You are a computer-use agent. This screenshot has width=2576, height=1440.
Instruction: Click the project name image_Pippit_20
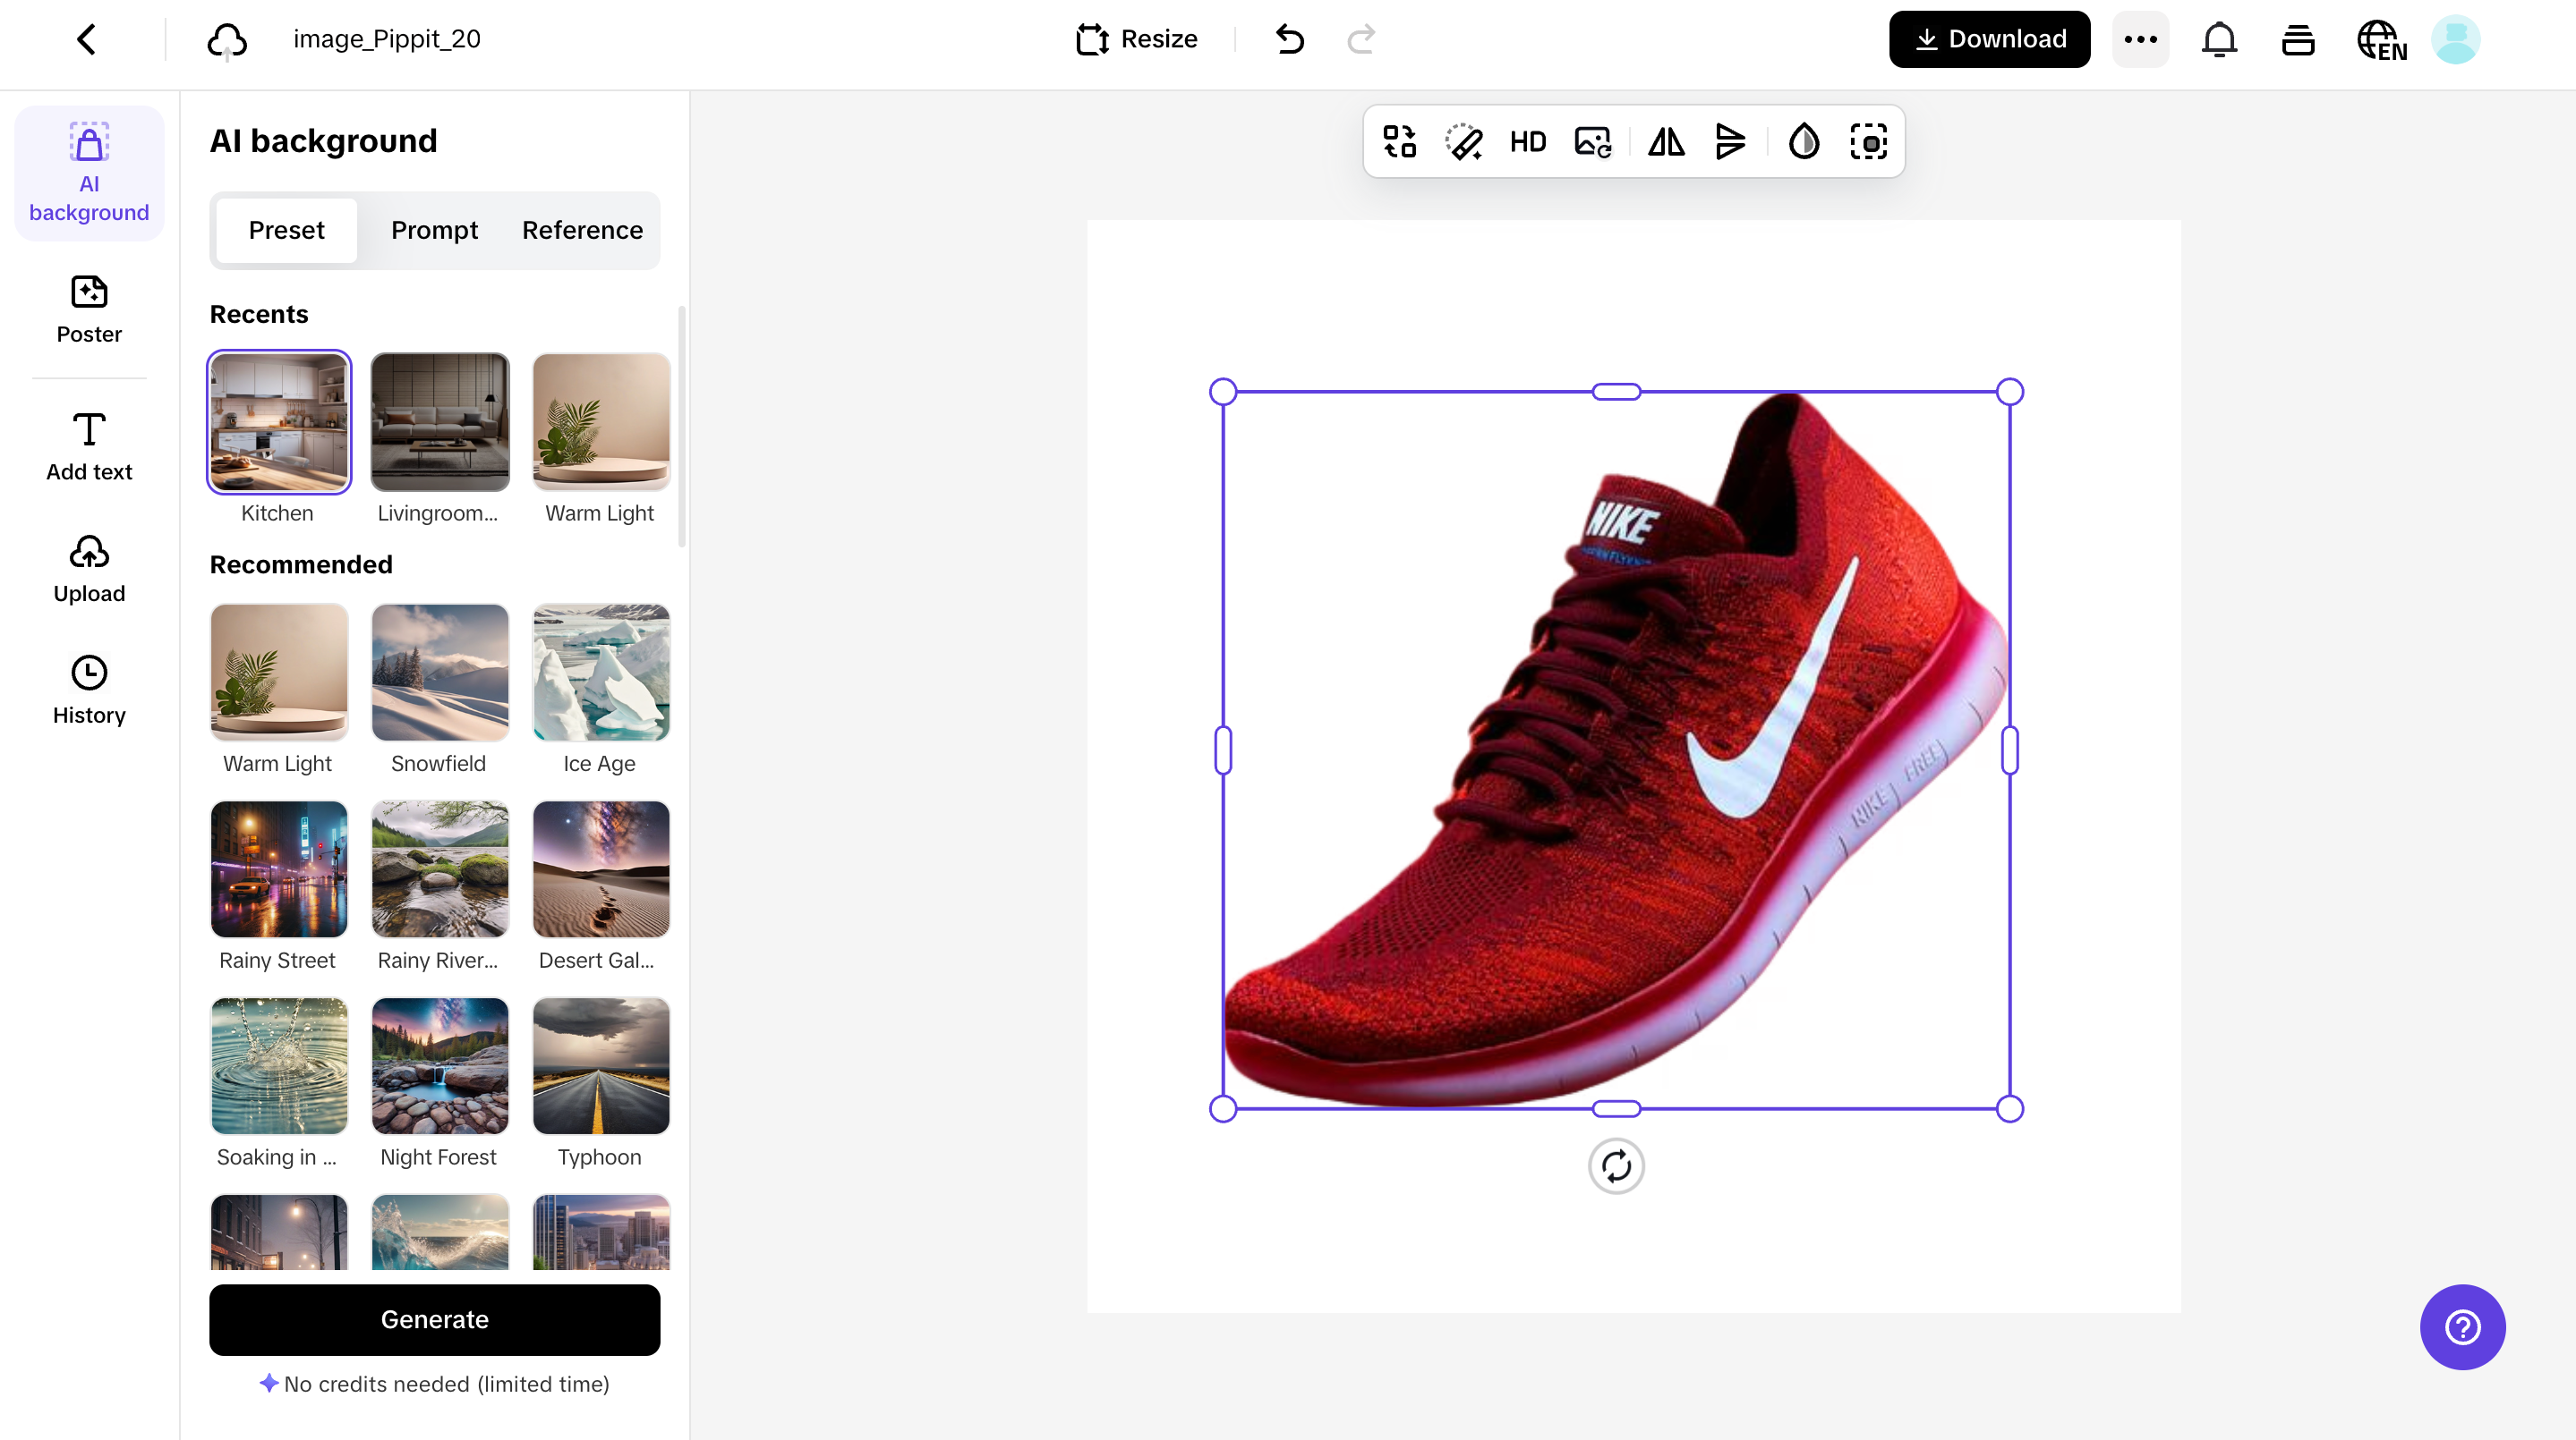click(x=386, y=39)
